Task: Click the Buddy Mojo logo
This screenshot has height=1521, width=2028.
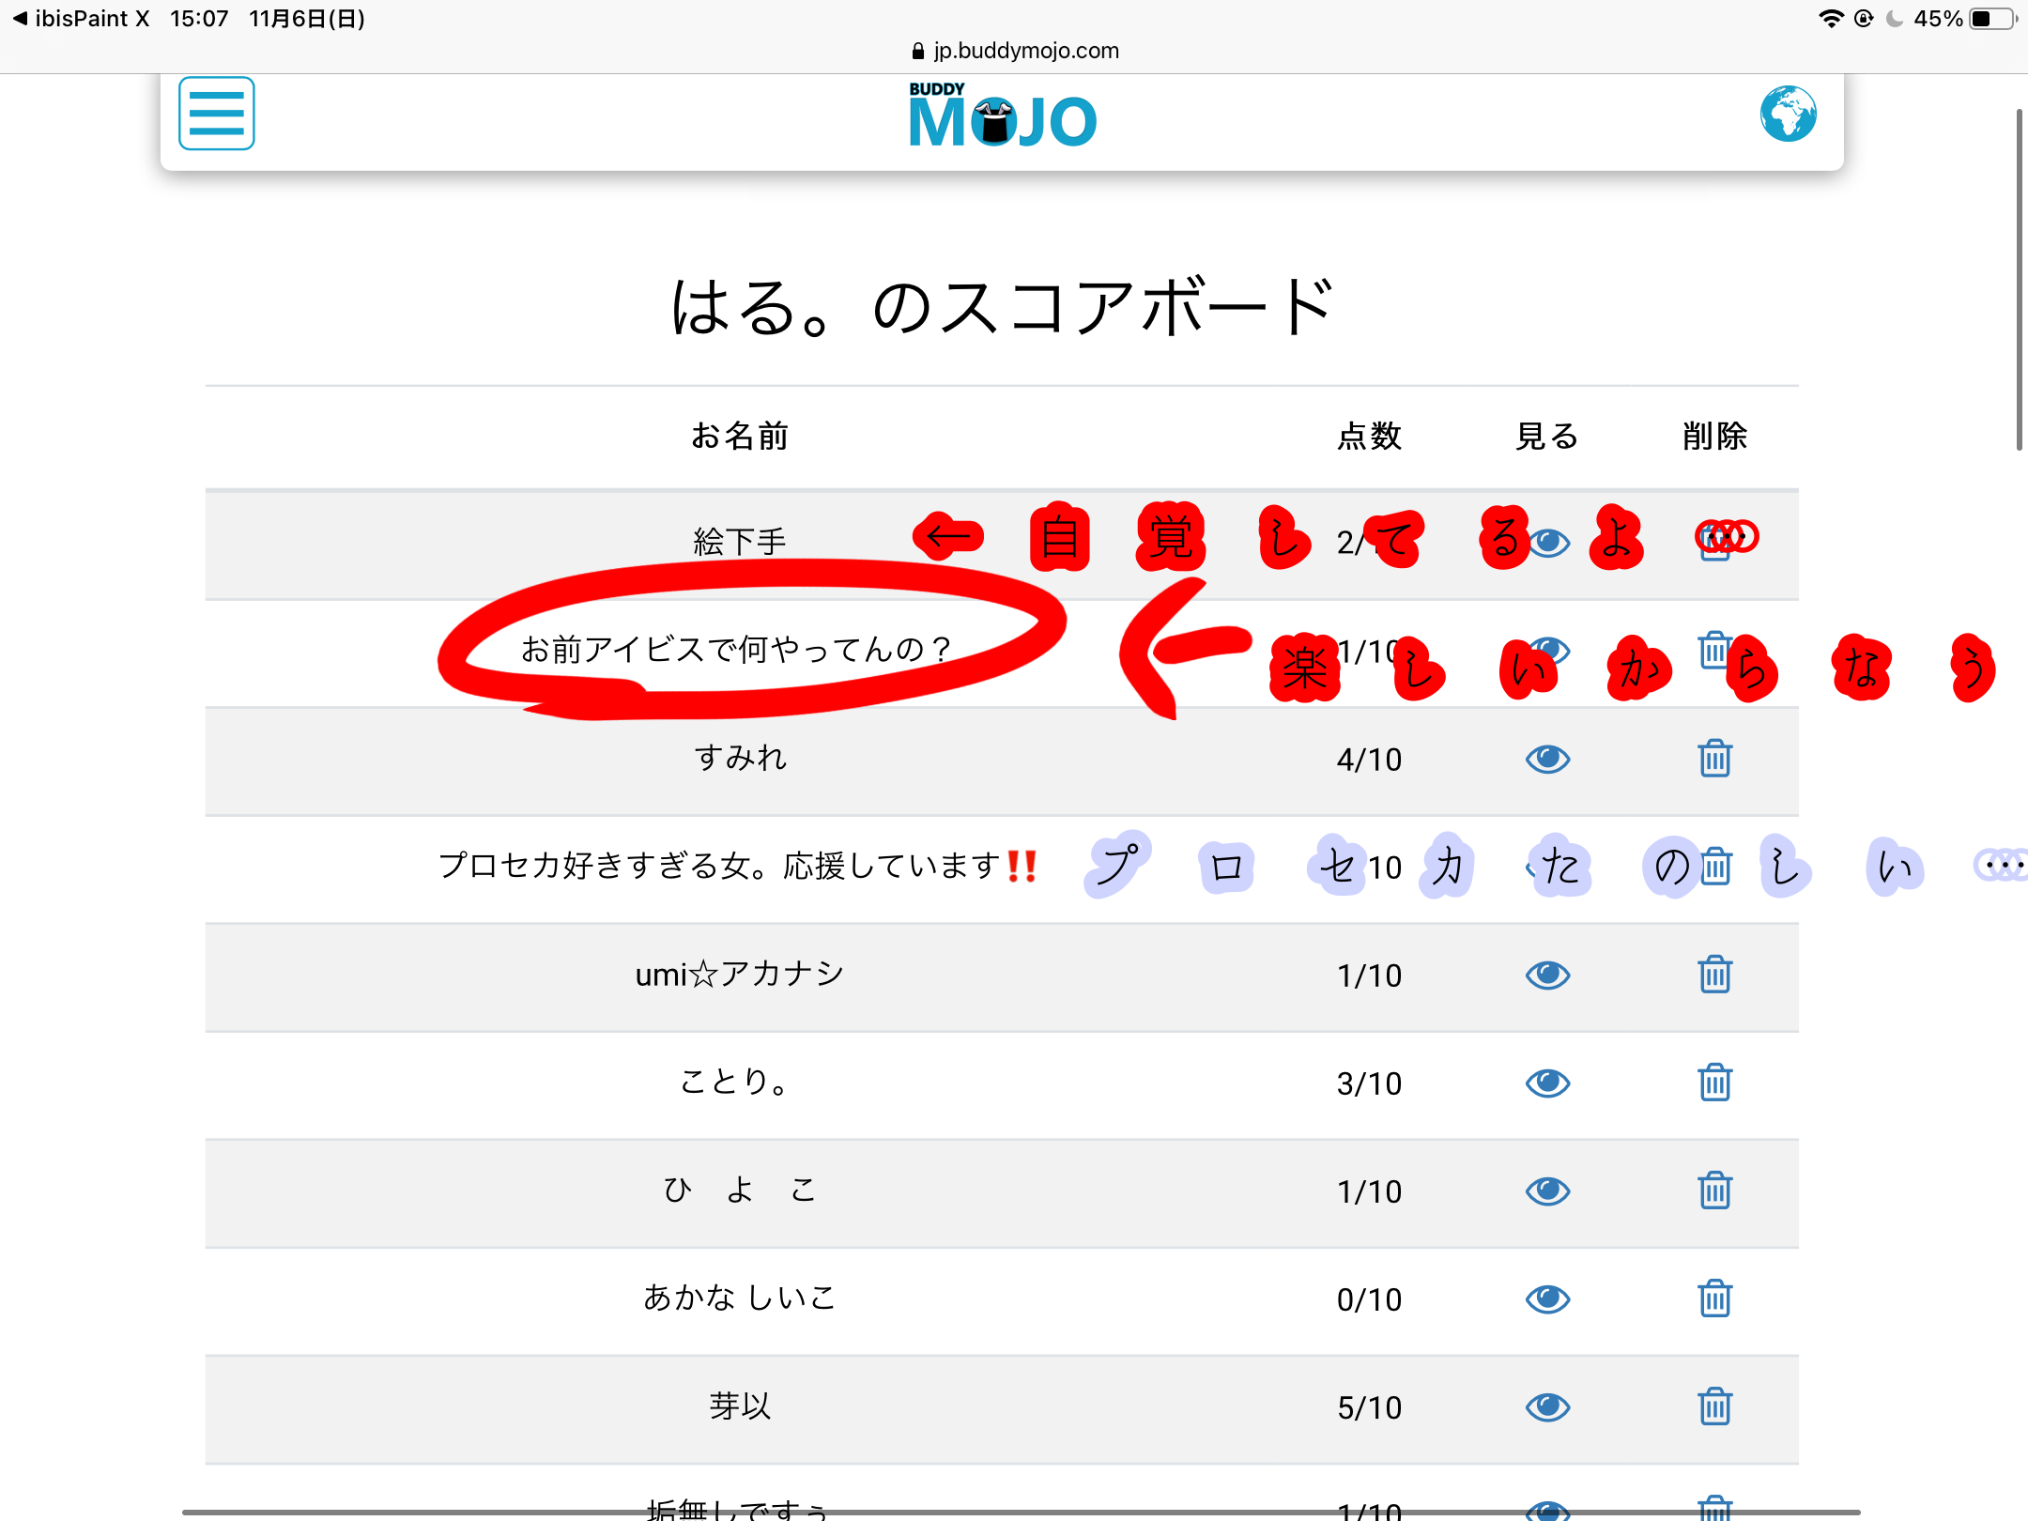Action: 1002,116
